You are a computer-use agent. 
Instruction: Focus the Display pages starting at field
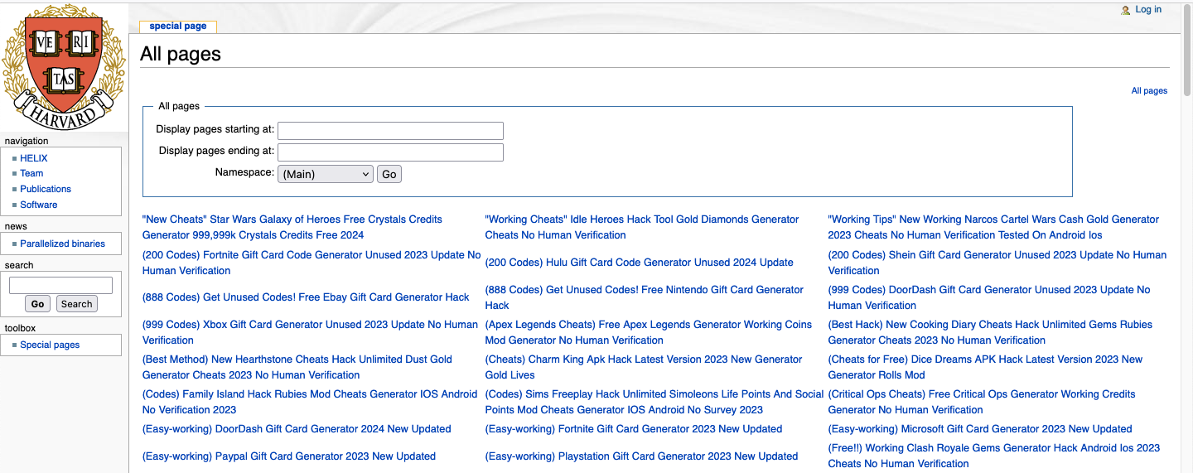390,130
